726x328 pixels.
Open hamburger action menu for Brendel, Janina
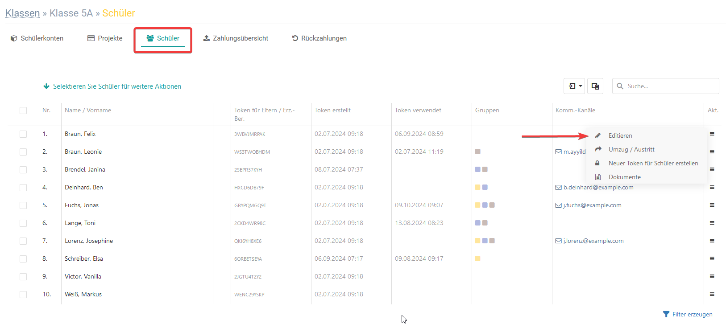click(712, 169)
